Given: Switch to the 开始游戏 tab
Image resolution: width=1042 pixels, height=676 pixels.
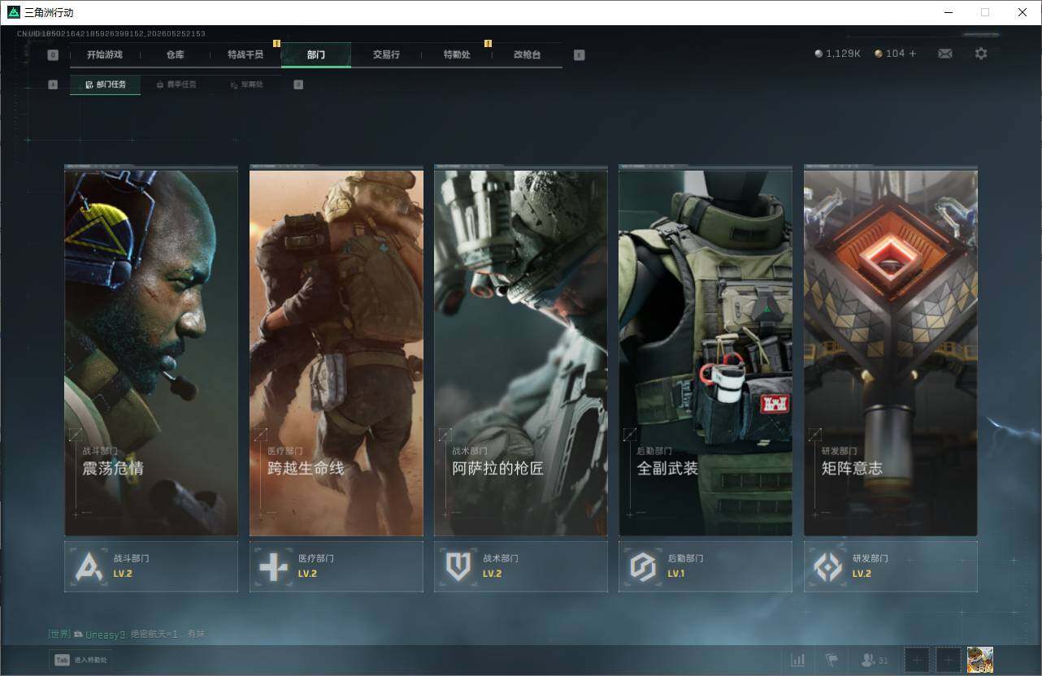Looking at the screenshot, I should pyautogui.click(x=105, y=55).
